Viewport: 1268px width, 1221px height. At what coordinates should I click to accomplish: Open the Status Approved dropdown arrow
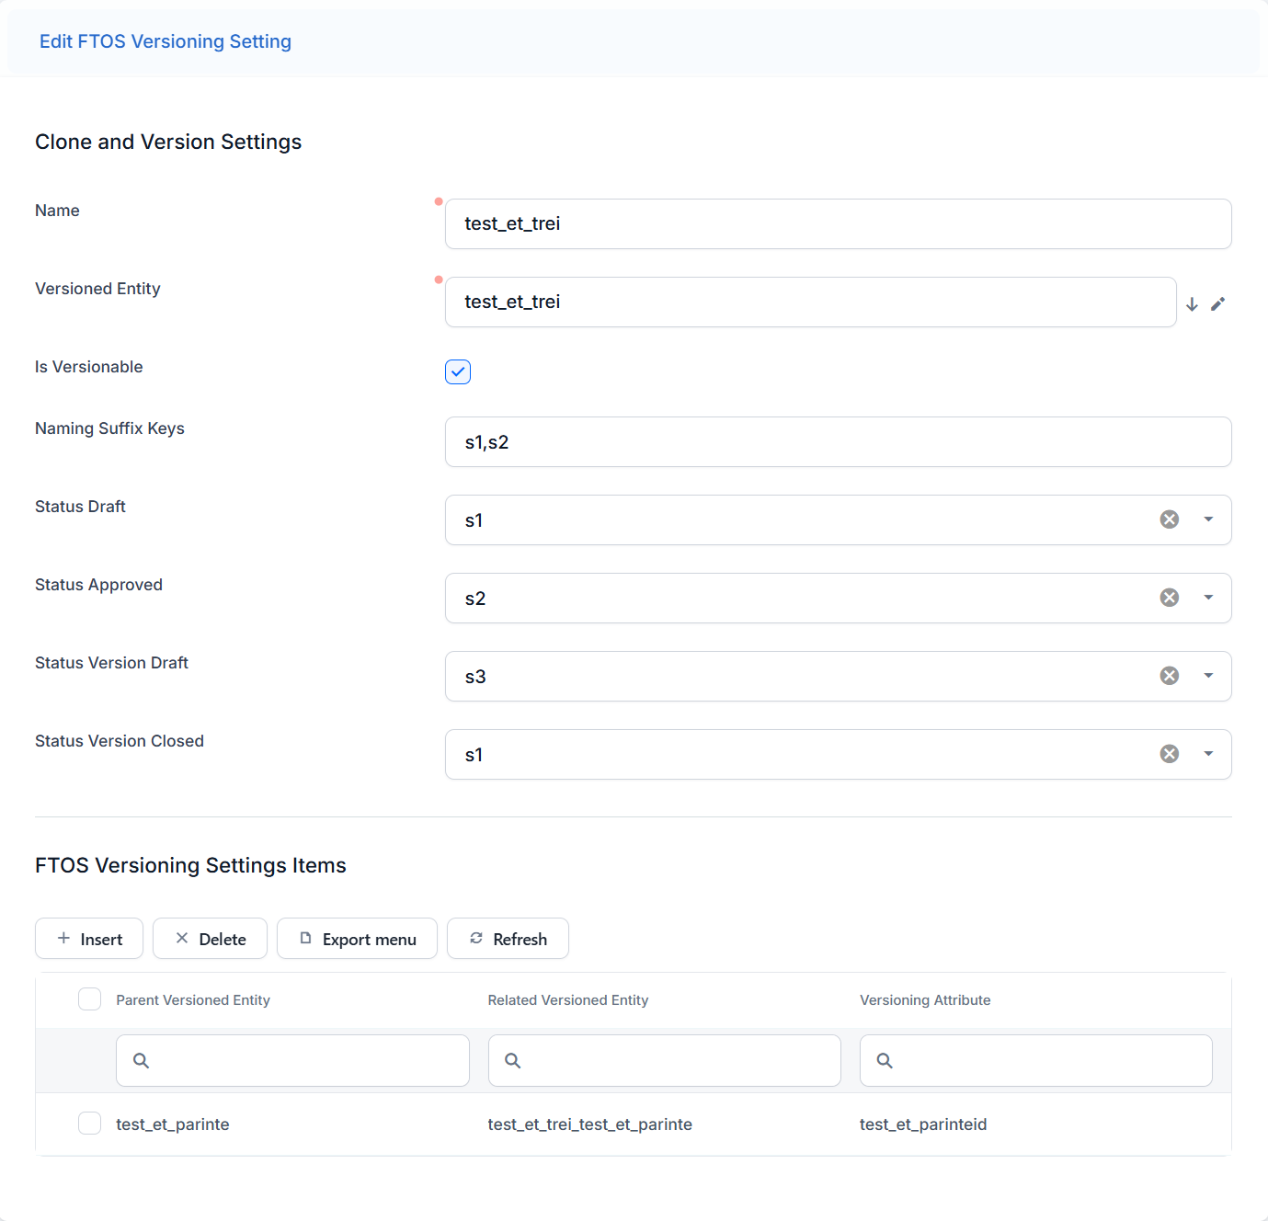pyautogui.click(x=1208, y=598)
